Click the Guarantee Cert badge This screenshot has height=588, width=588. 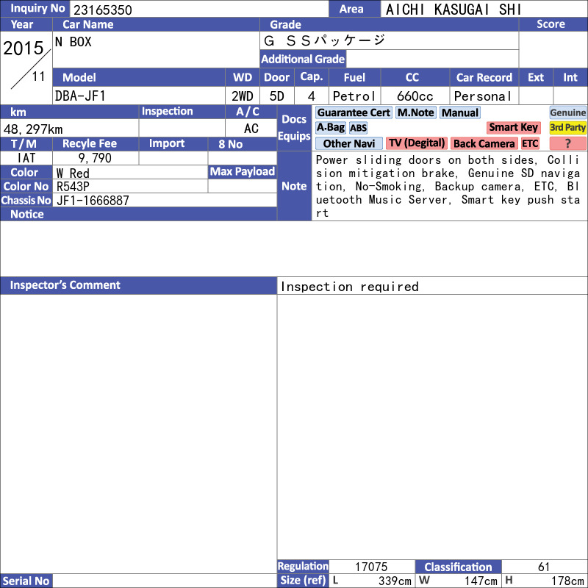tap(354, 112)
